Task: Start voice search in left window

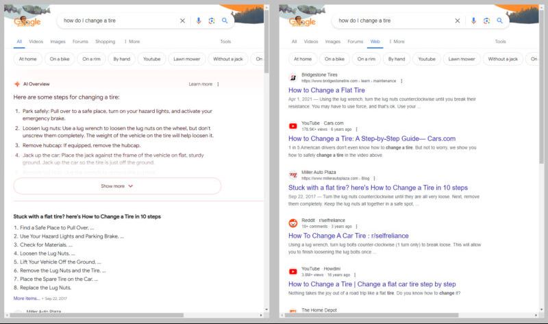Action: point(199,21)
